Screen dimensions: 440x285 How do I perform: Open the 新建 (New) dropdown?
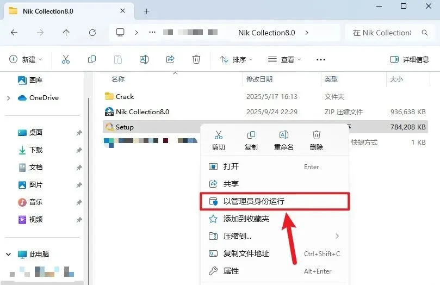pyautogui.click(x=26, y=59)
